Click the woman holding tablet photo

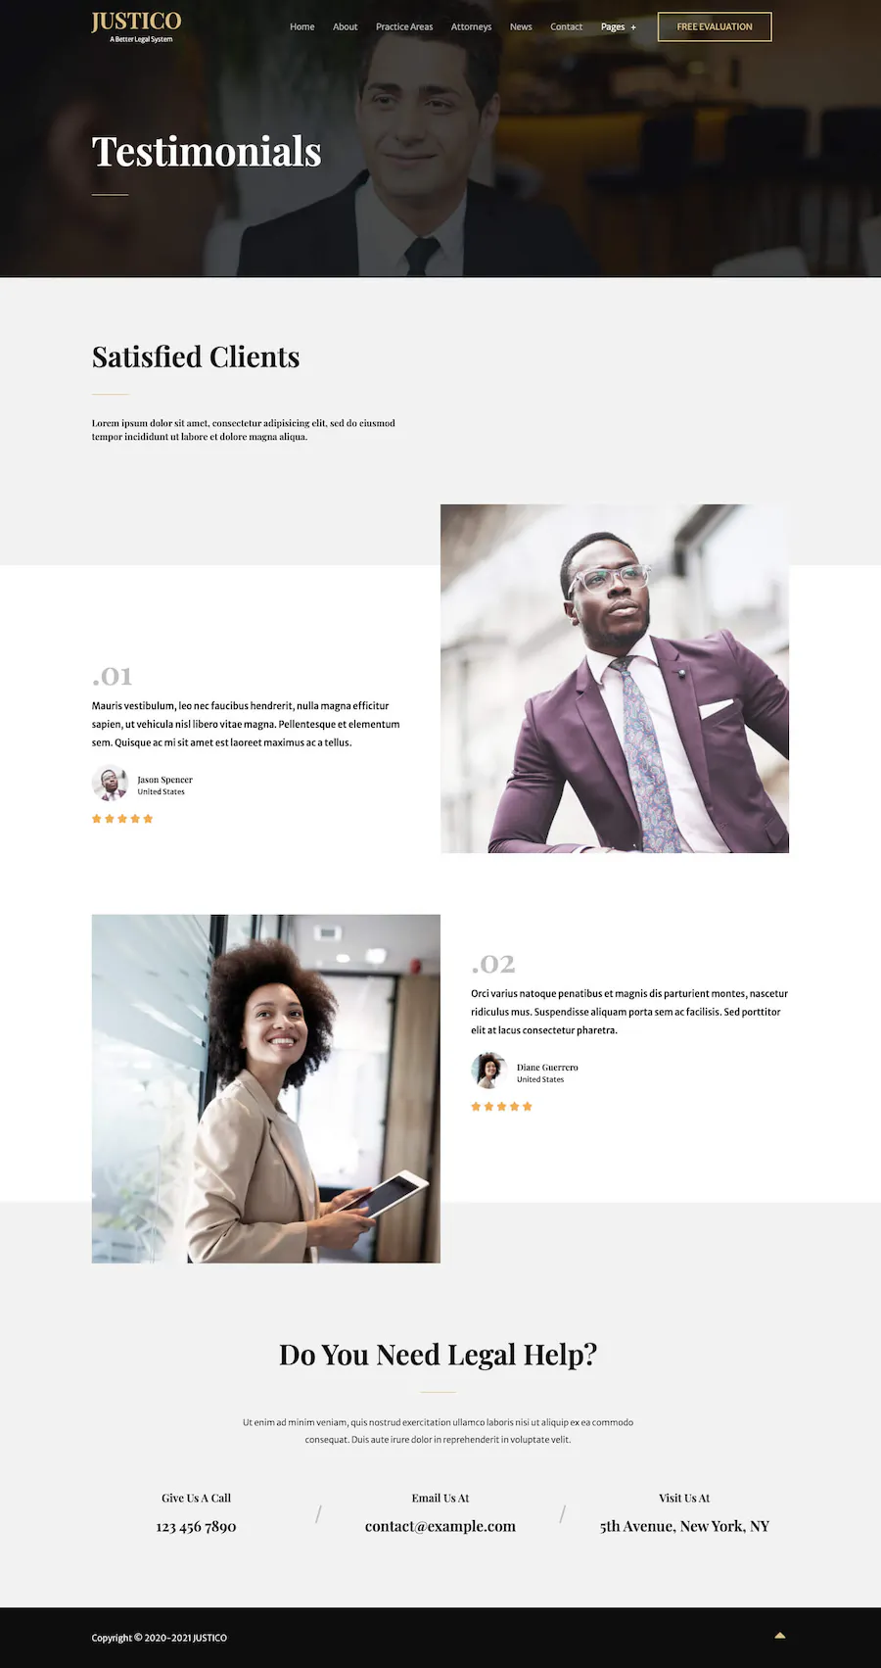coord(266,1088)
